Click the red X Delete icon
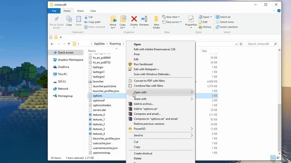This screenshot has width=291, height=163. [x=134, y=19]
